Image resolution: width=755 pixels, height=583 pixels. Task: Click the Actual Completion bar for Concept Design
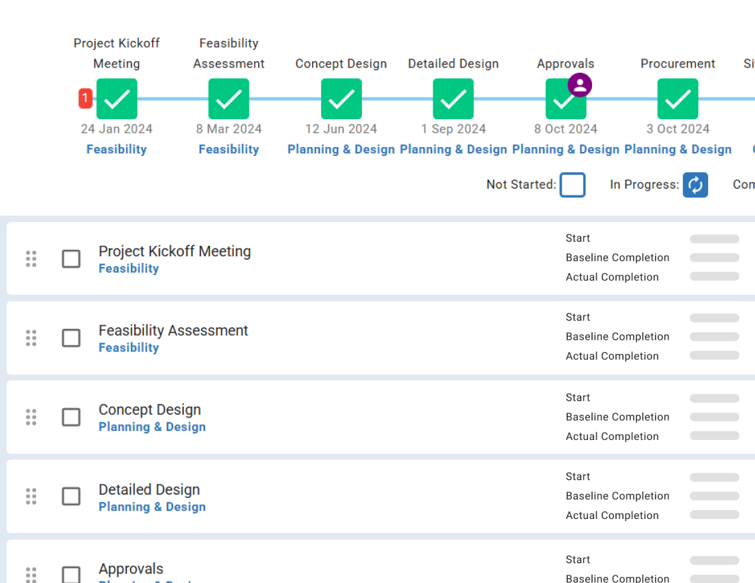(714, 435)
